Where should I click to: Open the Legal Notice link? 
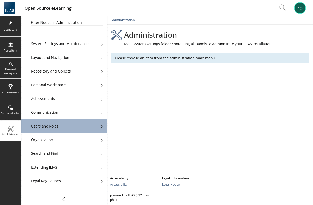[171, 185]
